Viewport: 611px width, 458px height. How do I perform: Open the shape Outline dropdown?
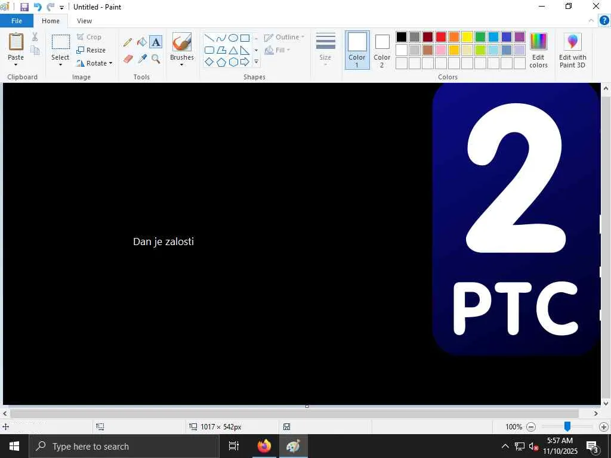(x=285, y=38)
